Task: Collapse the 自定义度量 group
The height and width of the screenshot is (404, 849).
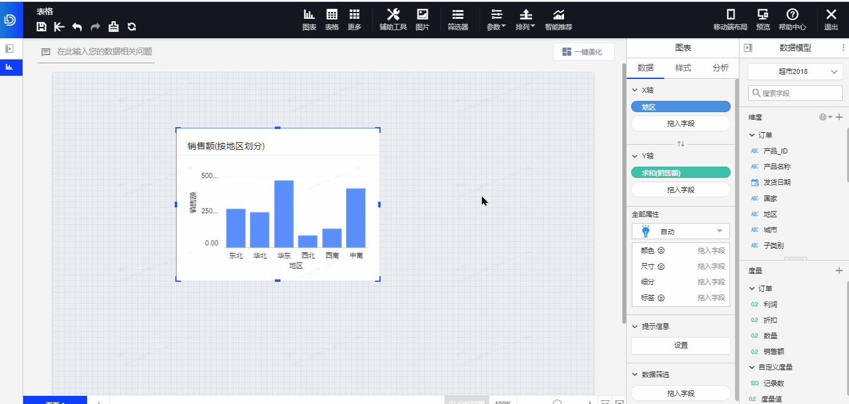Action: click(x=752, y=367)
